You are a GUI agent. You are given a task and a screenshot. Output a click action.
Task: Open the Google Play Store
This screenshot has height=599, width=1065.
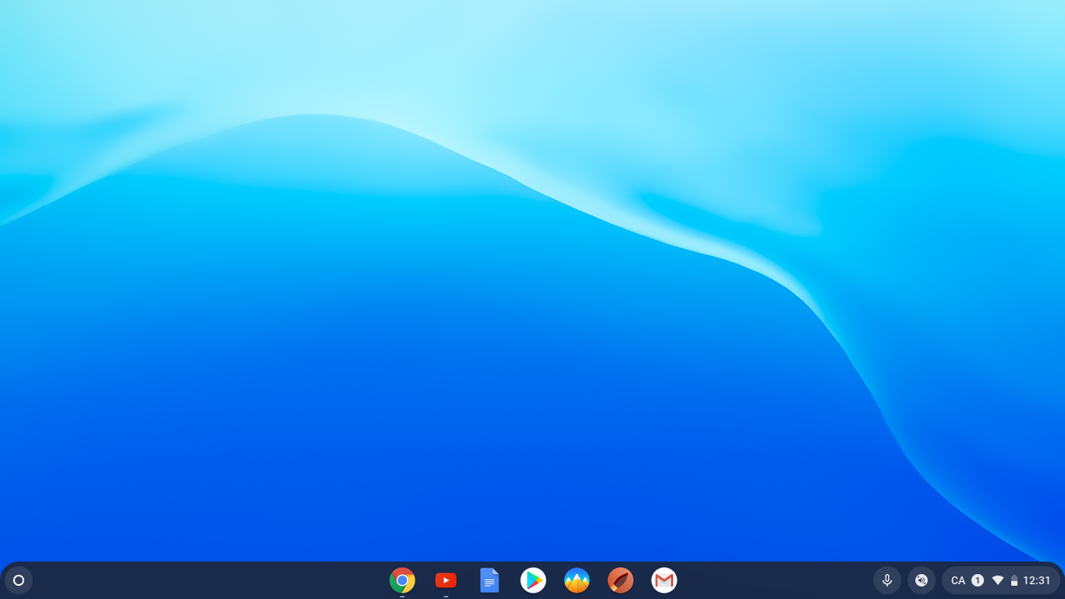(x=533, y=580)
